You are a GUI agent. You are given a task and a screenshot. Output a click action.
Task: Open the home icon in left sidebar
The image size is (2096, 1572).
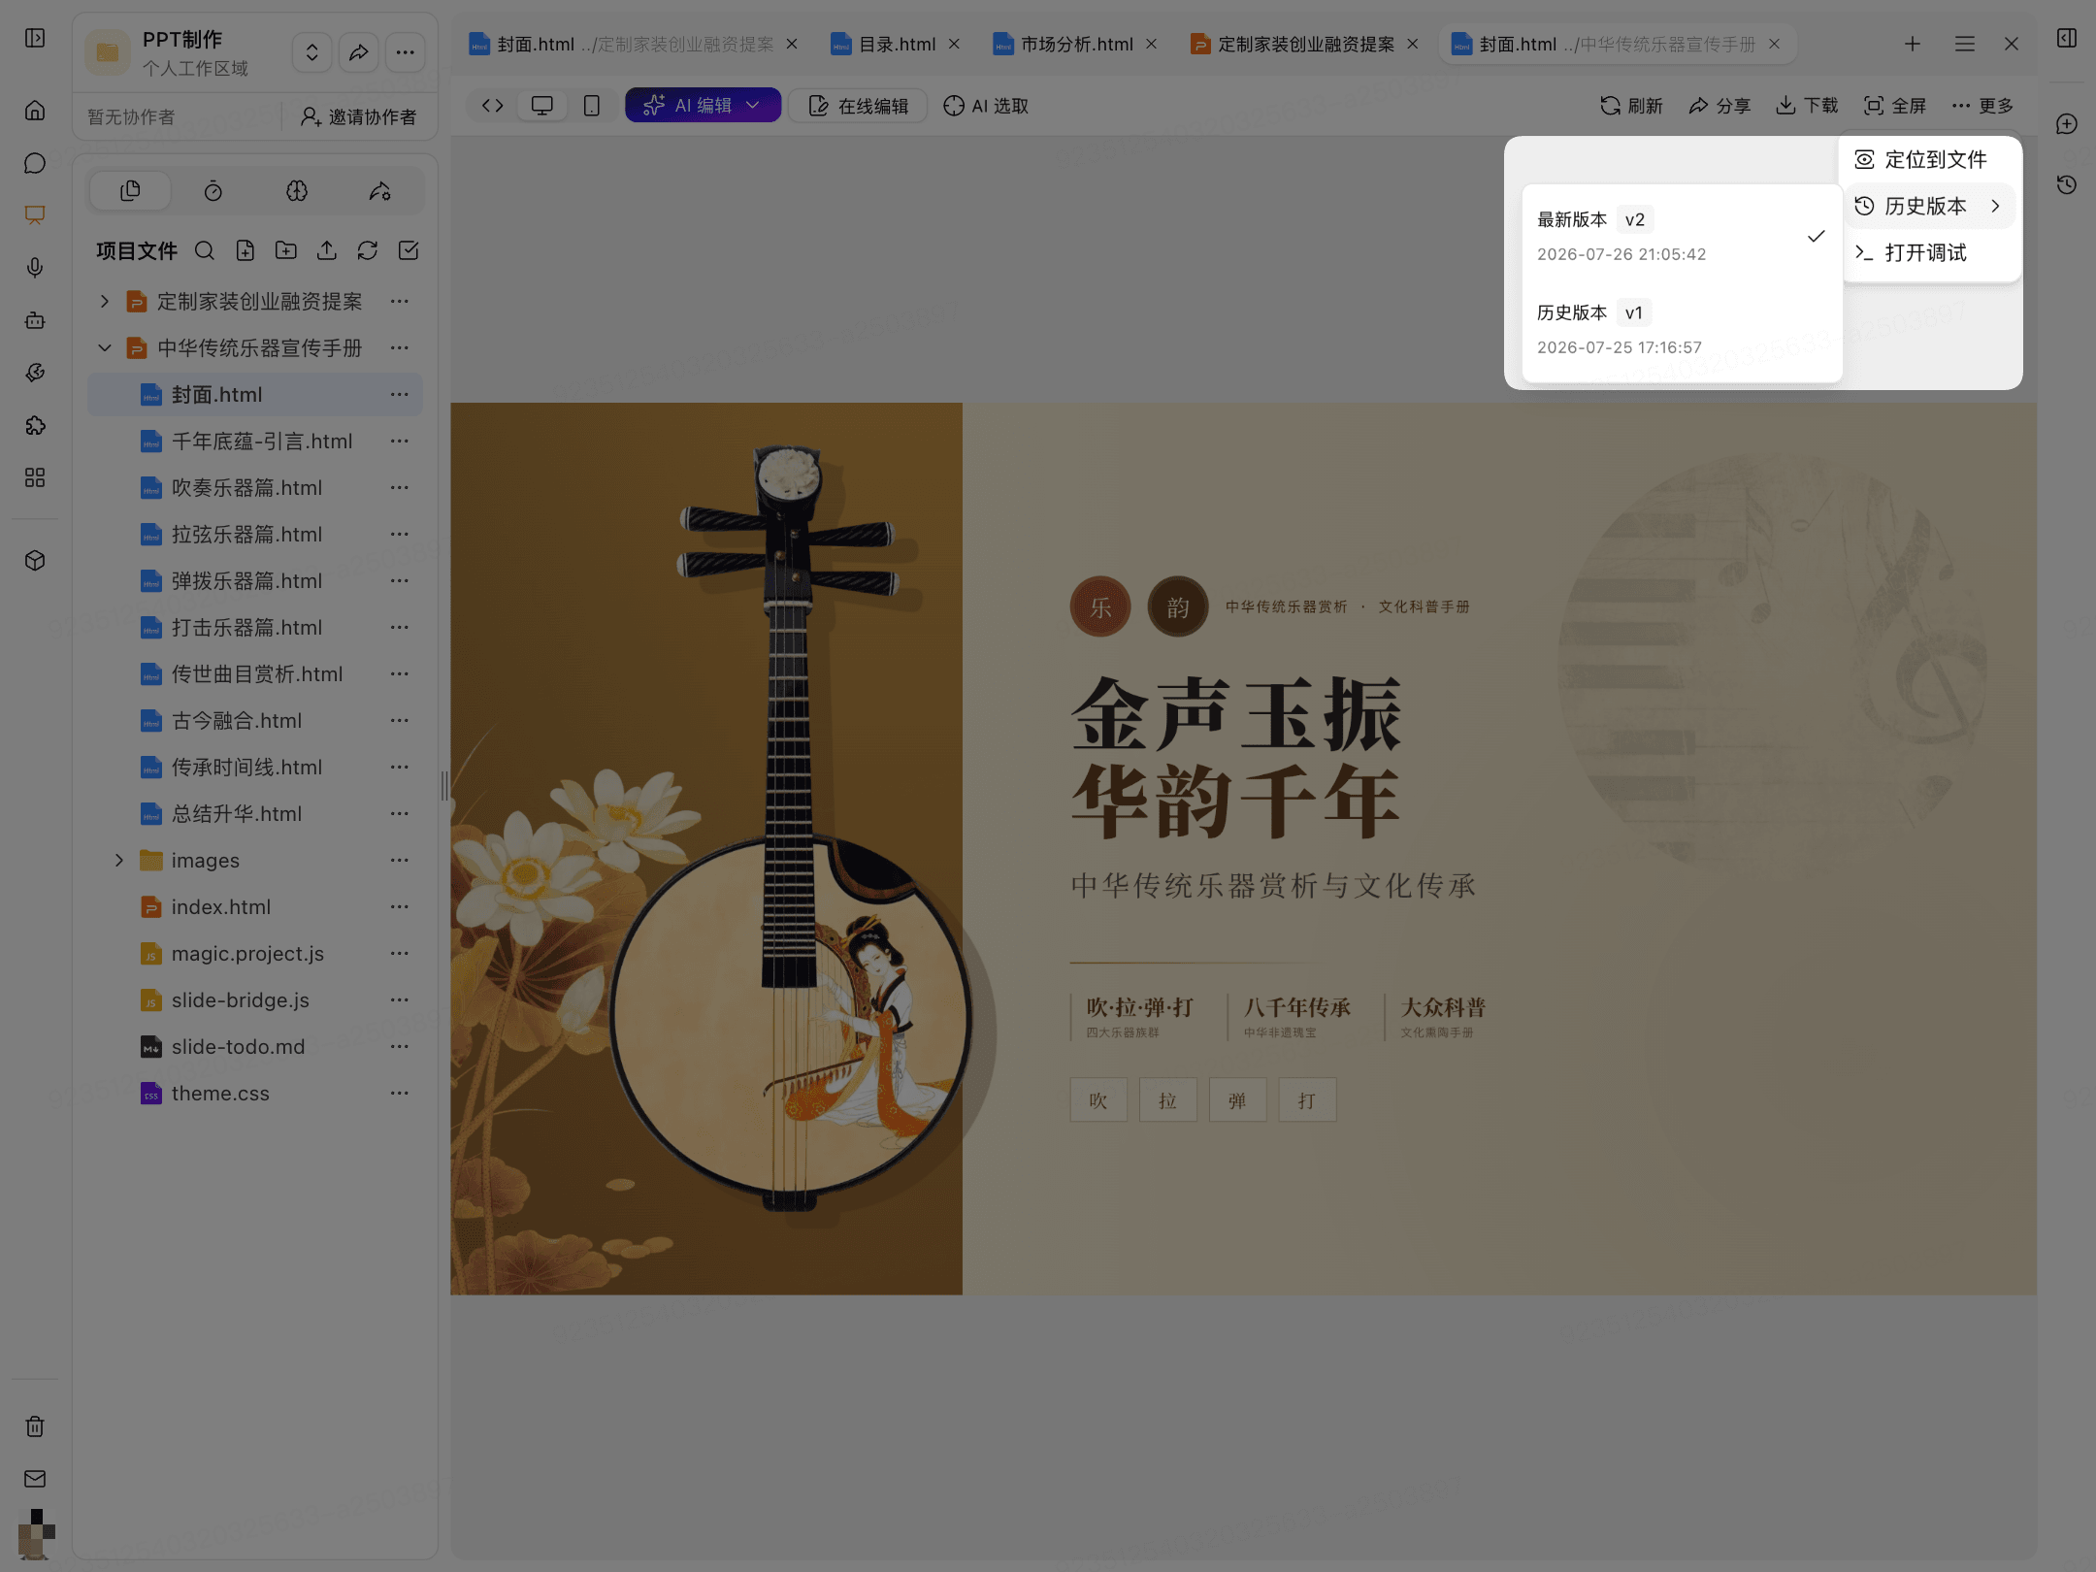point(35,111)
